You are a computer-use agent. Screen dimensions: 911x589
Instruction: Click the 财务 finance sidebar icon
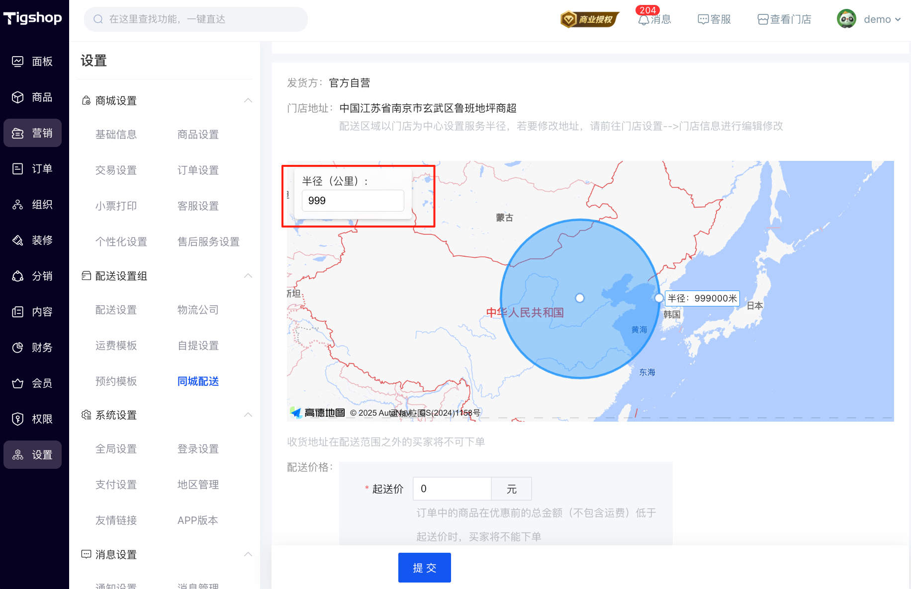point(18,348)
